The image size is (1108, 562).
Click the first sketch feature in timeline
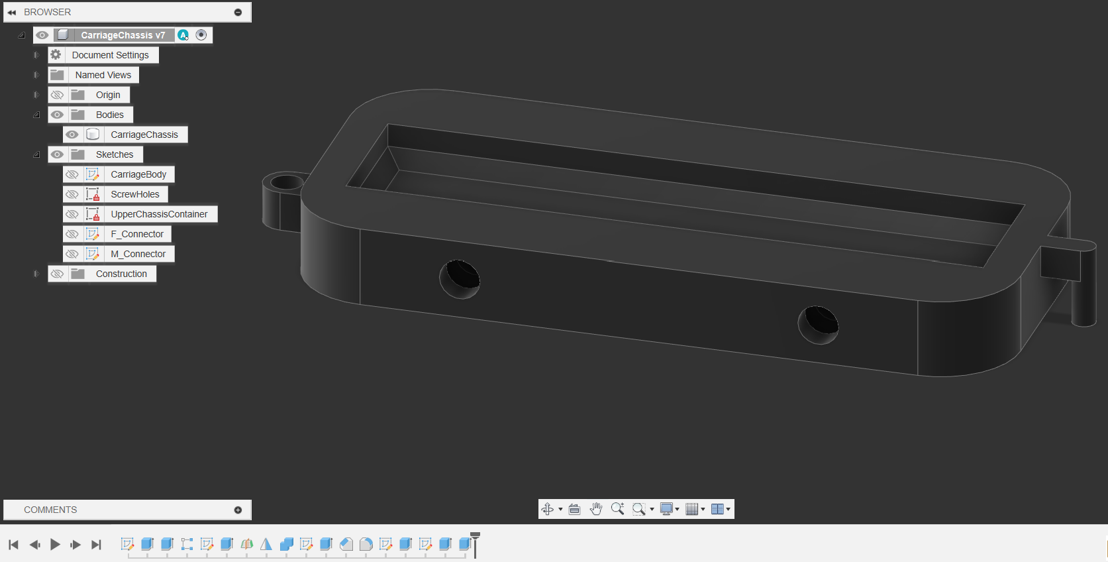pos(127,544)
